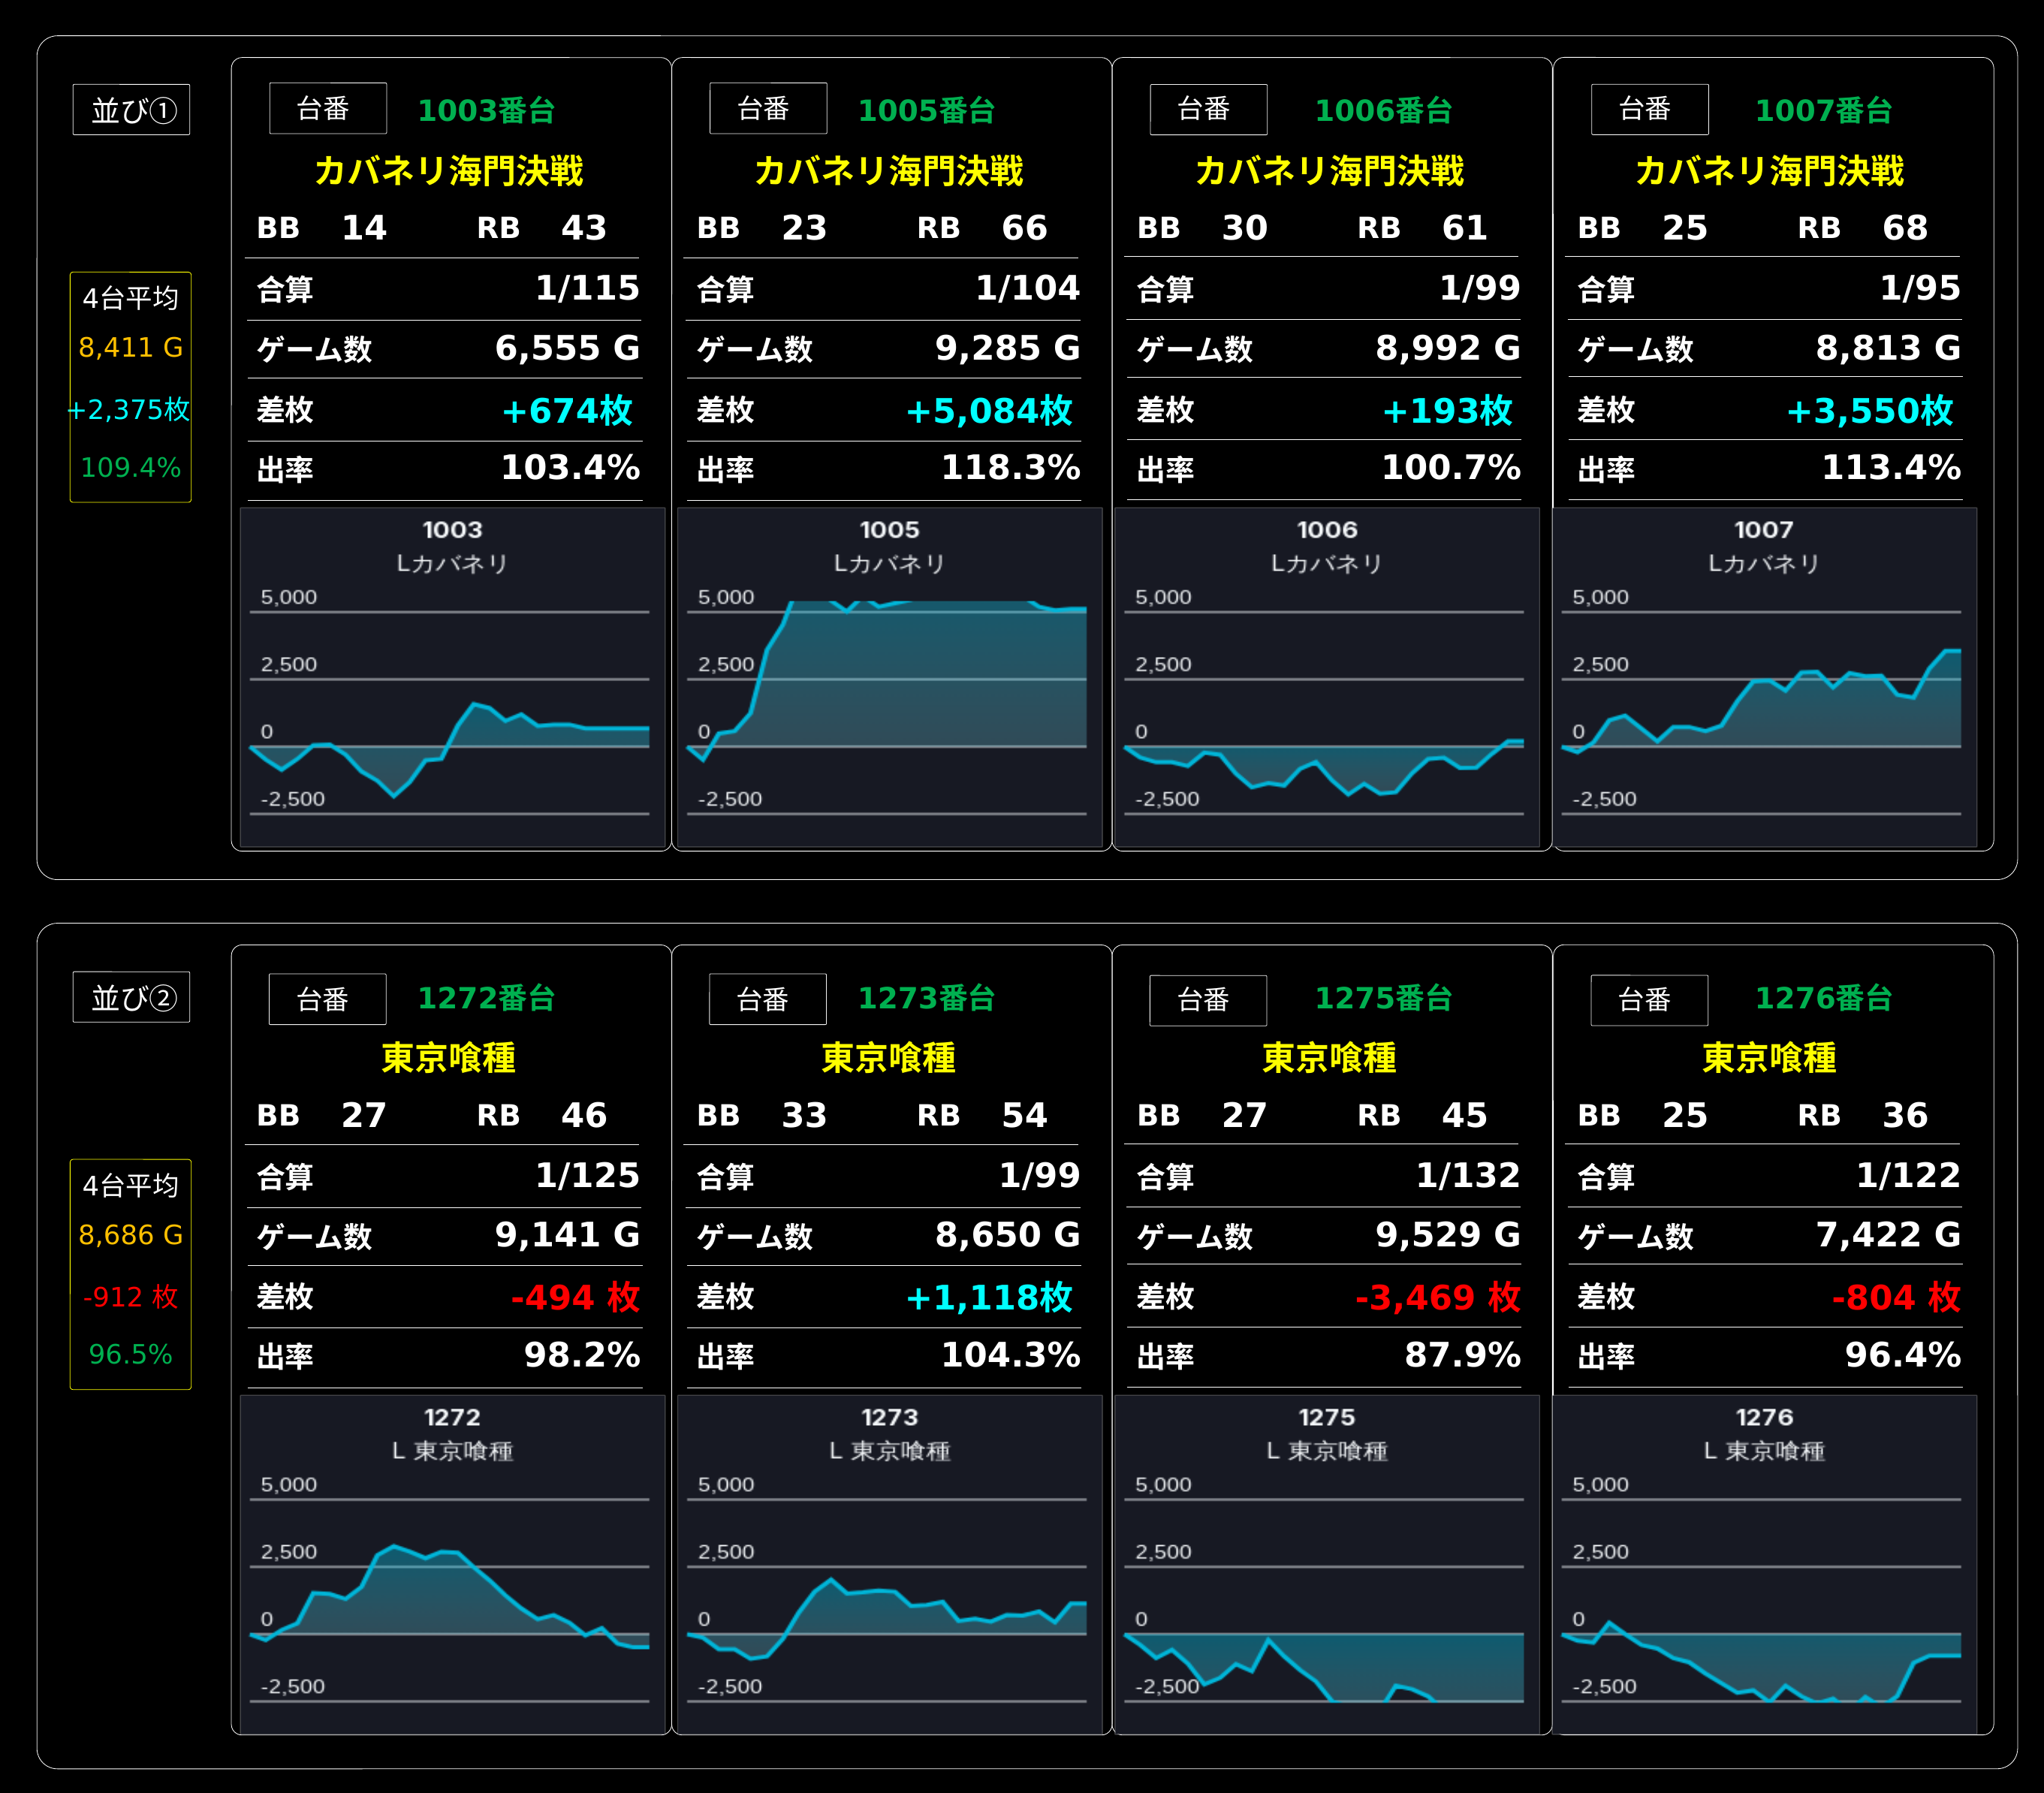The height and width of the screenshot is (1793, 2044).
Task: Click the average payout rate 109.4%
Action: [x=131, y=468]
